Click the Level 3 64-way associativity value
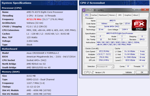The image size is (150, 96). click(142, 60)
